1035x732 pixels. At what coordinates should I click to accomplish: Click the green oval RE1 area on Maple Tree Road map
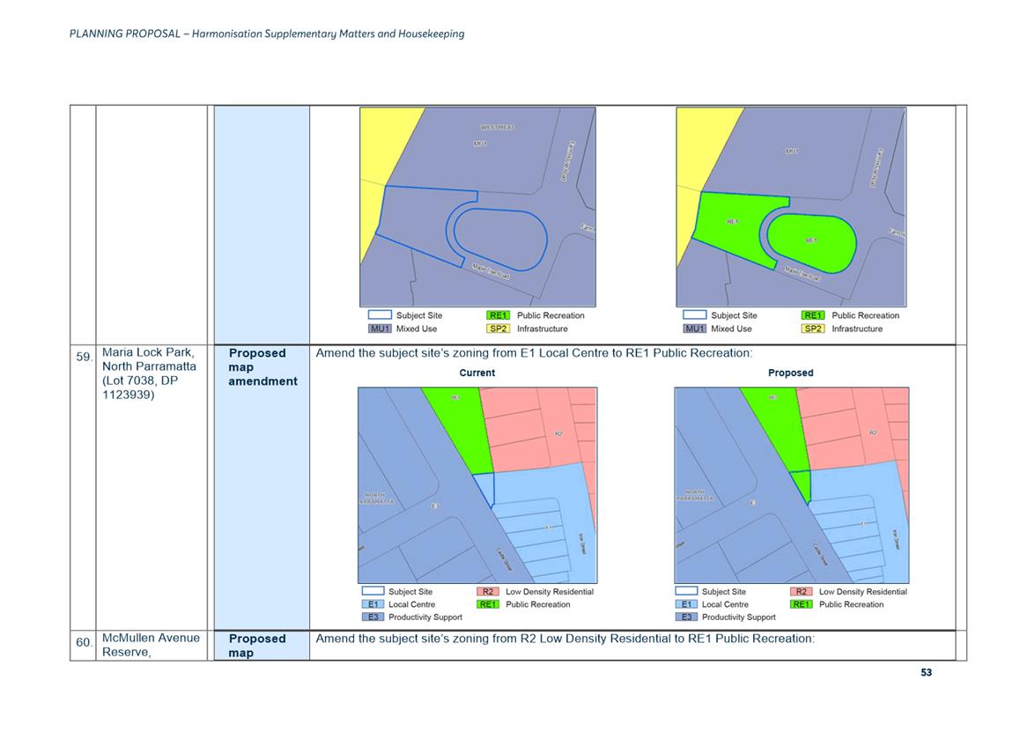[x=812, y=243]
